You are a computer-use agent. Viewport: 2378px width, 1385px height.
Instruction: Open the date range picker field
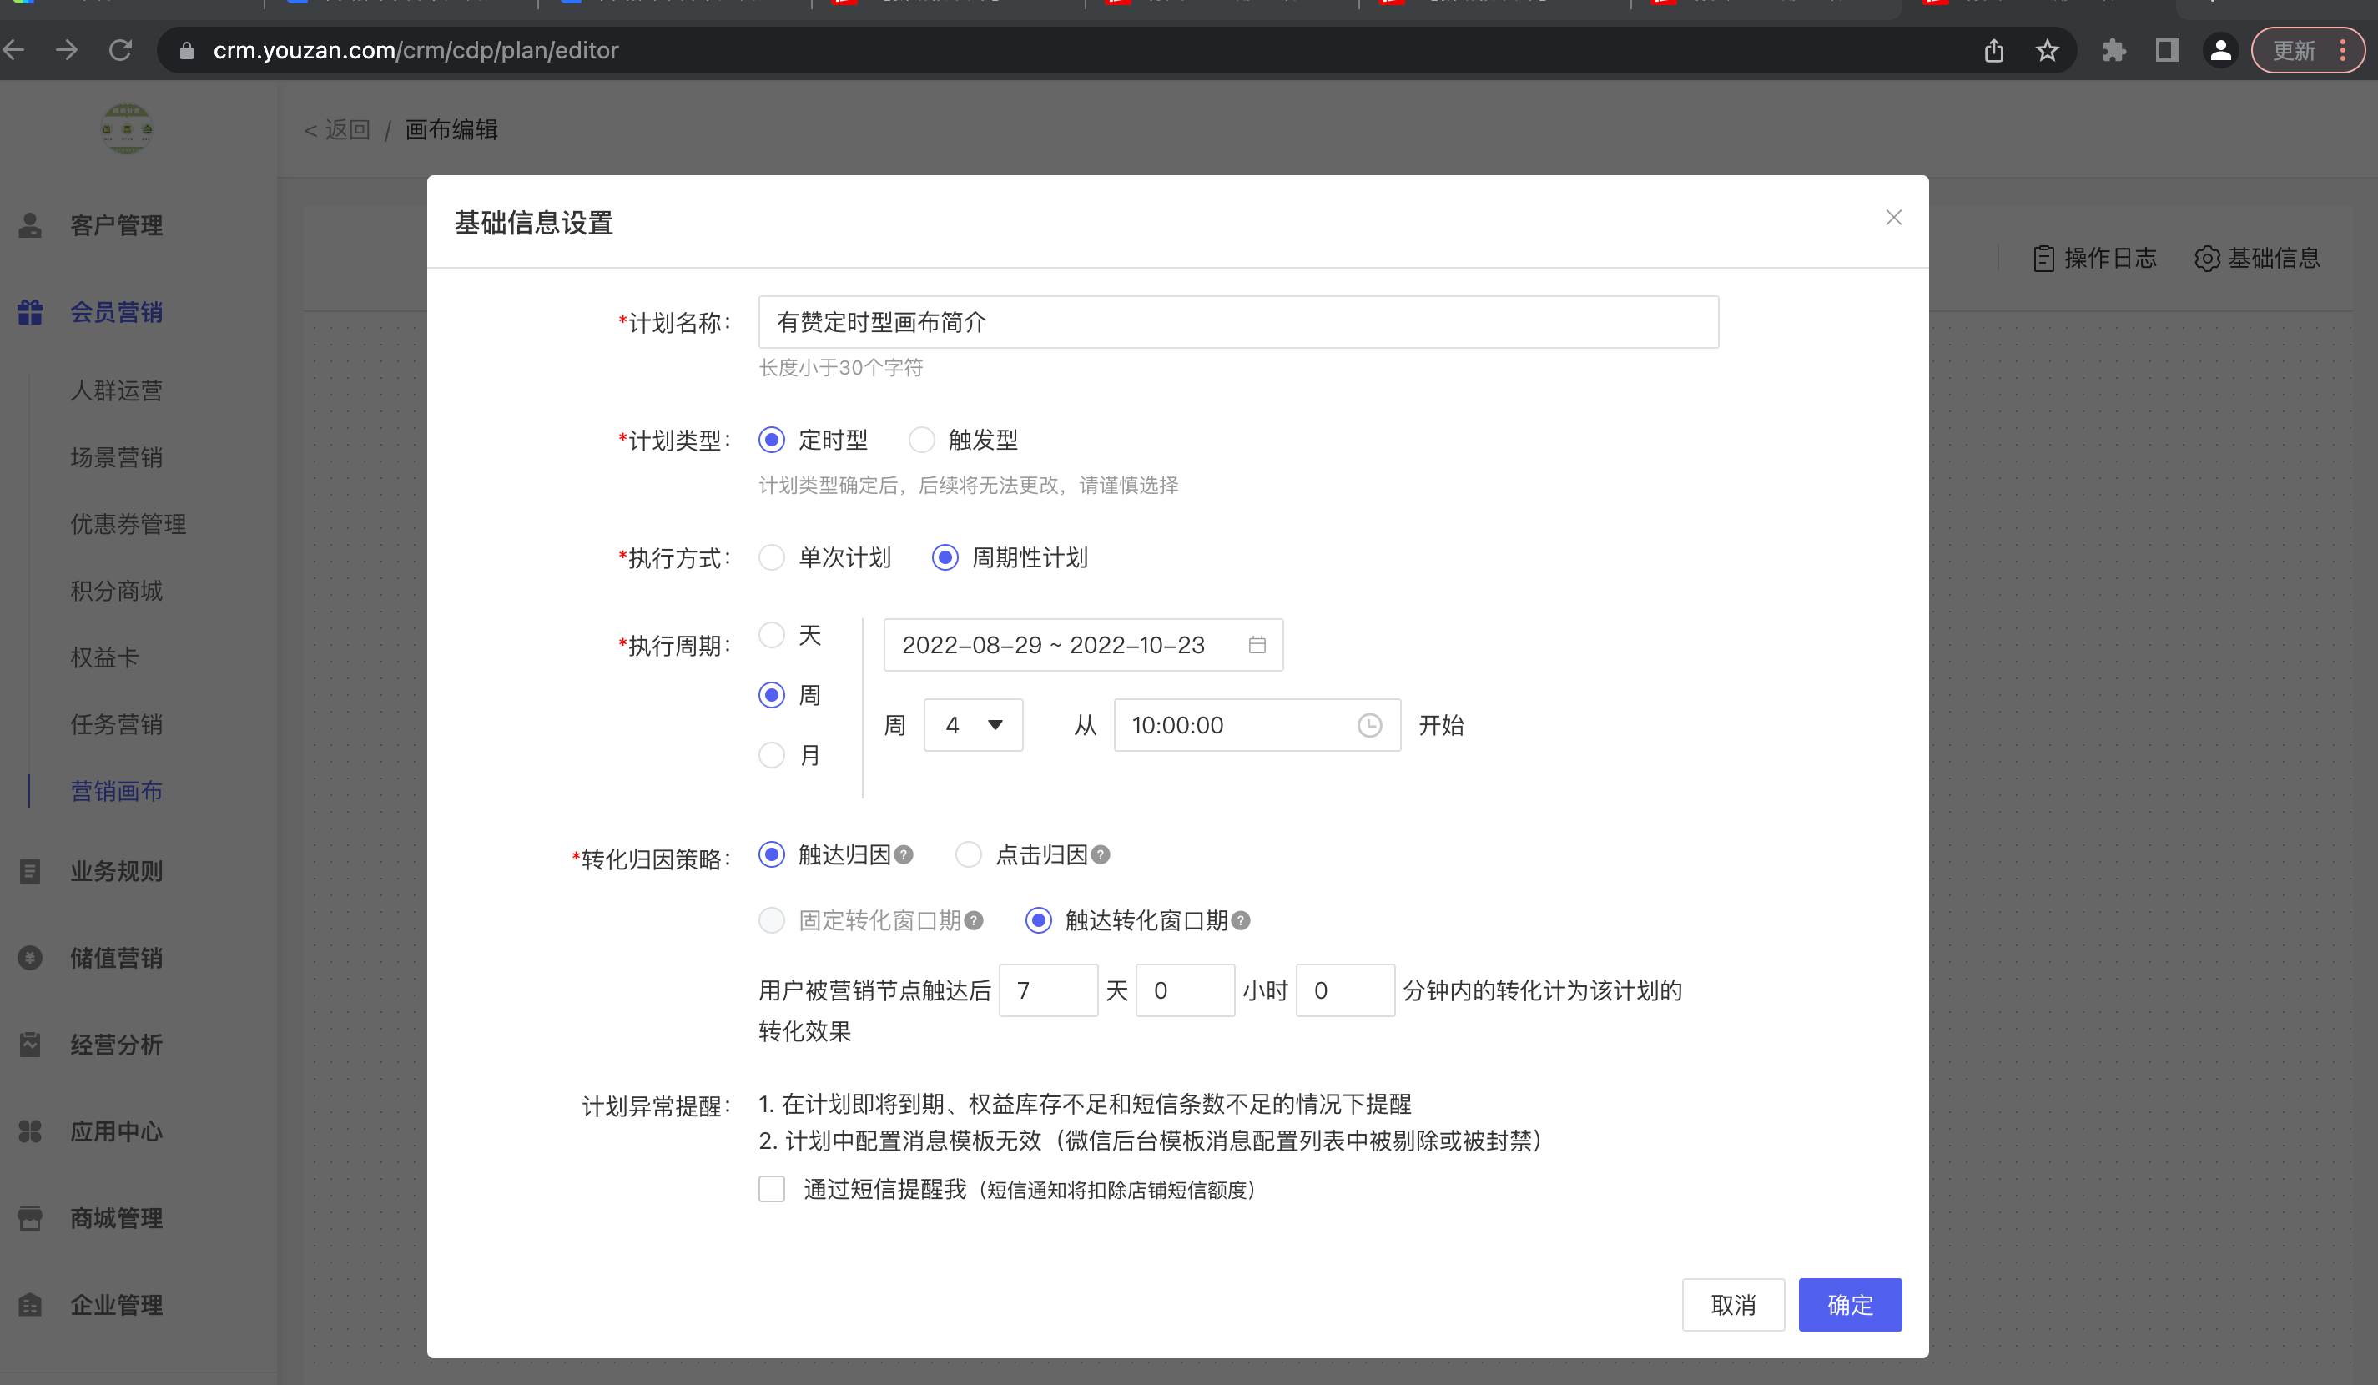pyautogui.click(x=1082, y=645)
